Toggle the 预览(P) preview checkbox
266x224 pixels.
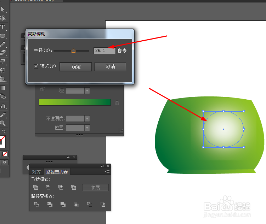click(36, 66)
